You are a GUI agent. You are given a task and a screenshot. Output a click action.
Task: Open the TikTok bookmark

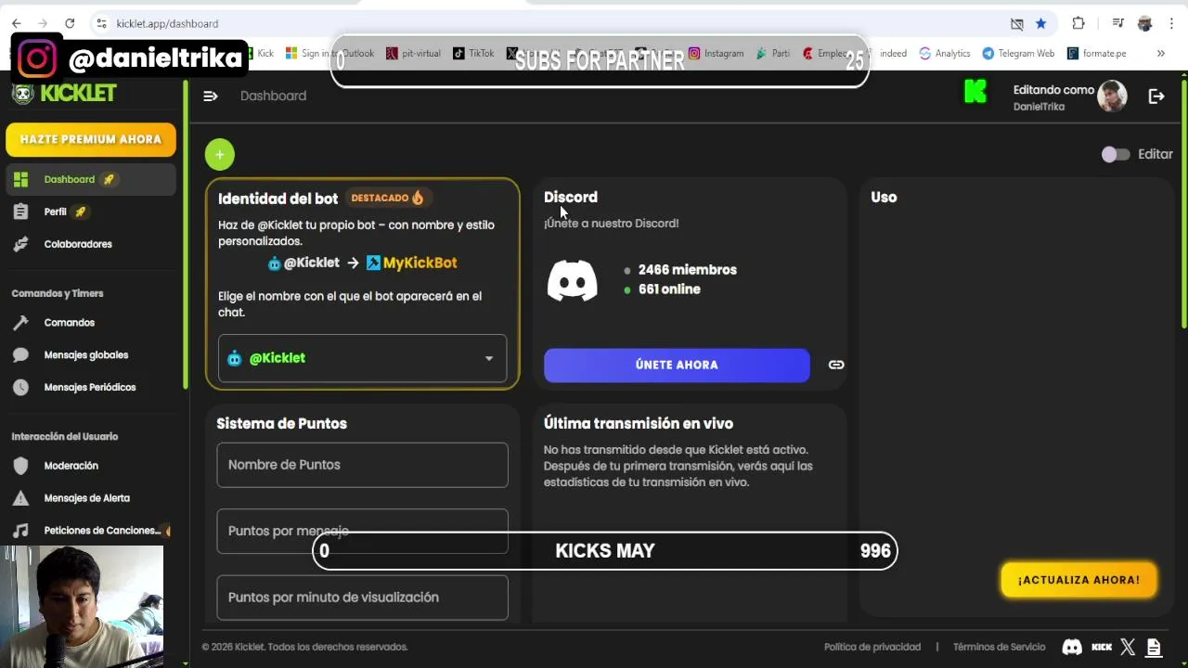[473, 53]
